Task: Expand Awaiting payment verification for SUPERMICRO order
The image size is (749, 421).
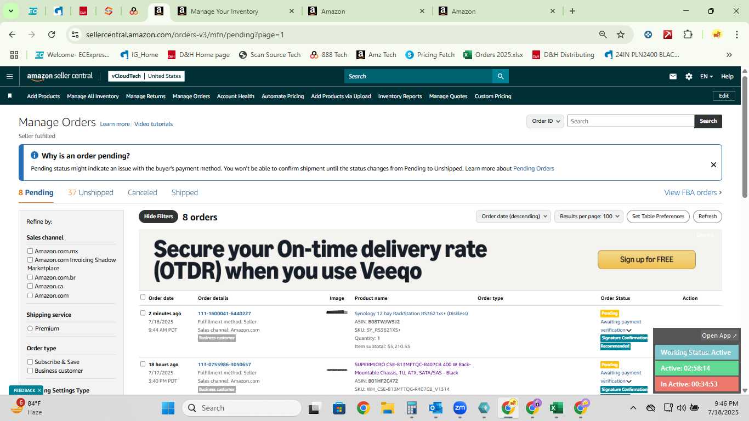Action: point(628,381)
